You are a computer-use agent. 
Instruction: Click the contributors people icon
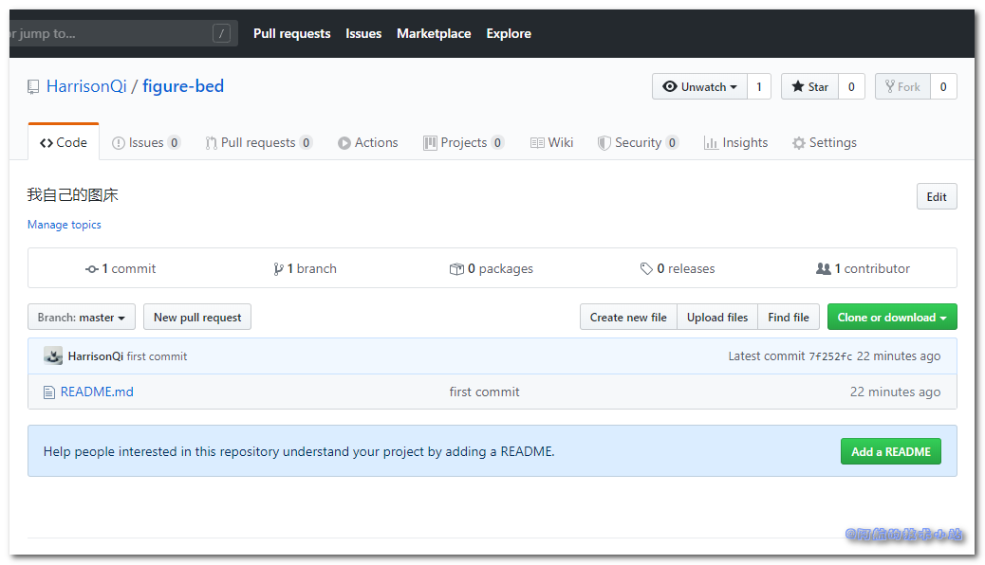pos(823,269)
